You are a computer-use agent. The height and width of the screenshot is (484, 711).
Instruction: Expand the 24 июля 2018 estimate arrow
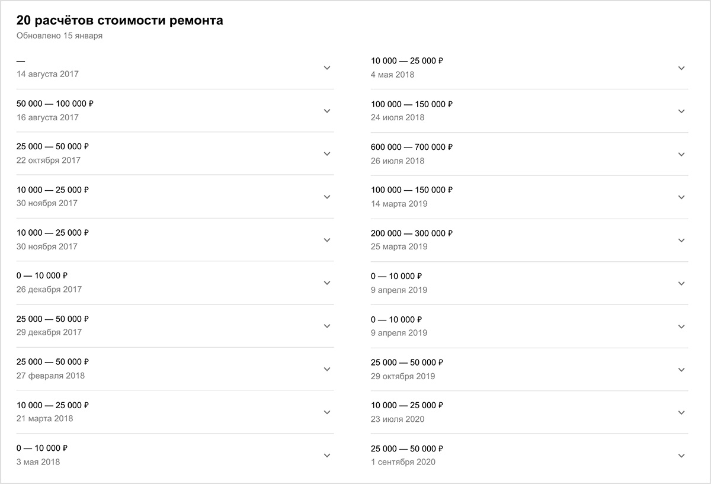pos(681,111)
